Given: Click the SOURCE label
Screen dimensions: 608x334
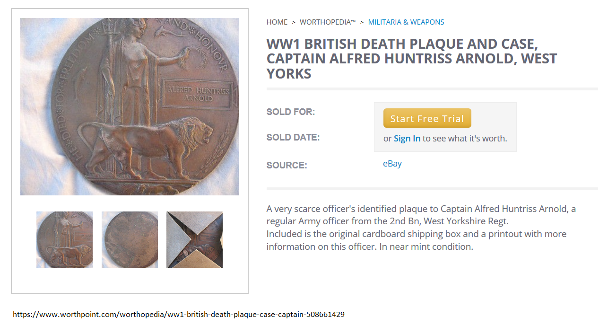Looking at the screenshot, I should [287, 166].
